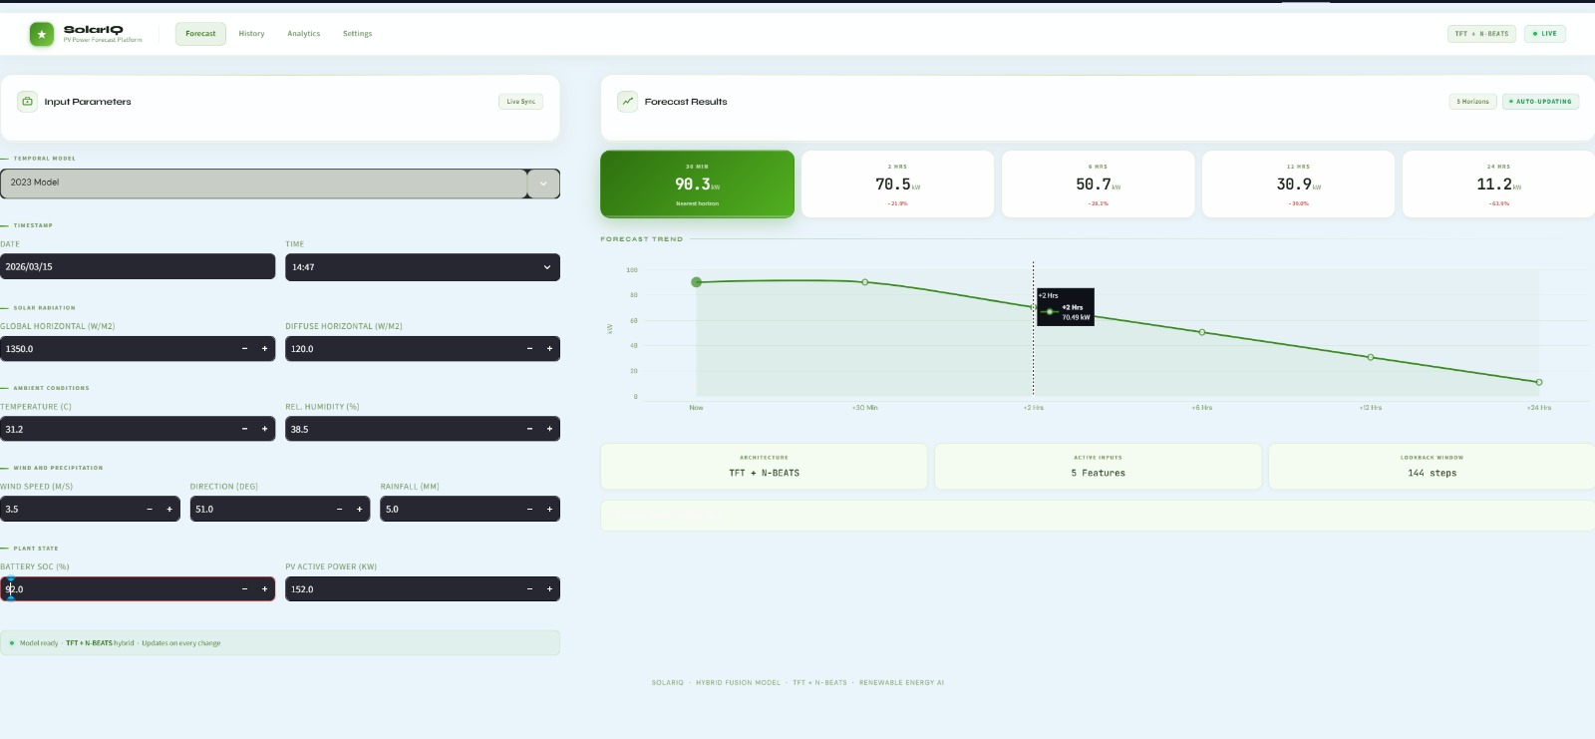Image resolution: width=1595 pixels, height=739 pixels.
Task: Increase Global Horizontal radiation with plus
Action: click(264, 349)
